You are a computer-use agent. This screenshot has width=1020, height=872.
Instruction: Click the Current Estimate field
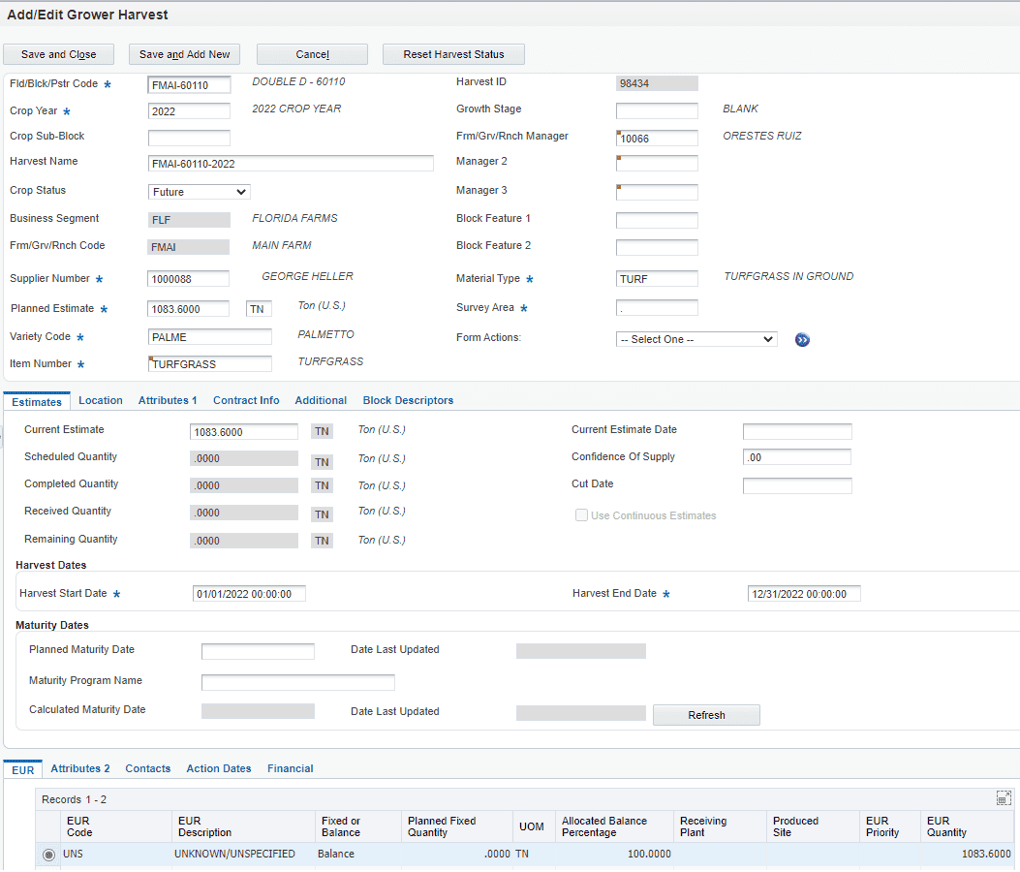[244, 431]
